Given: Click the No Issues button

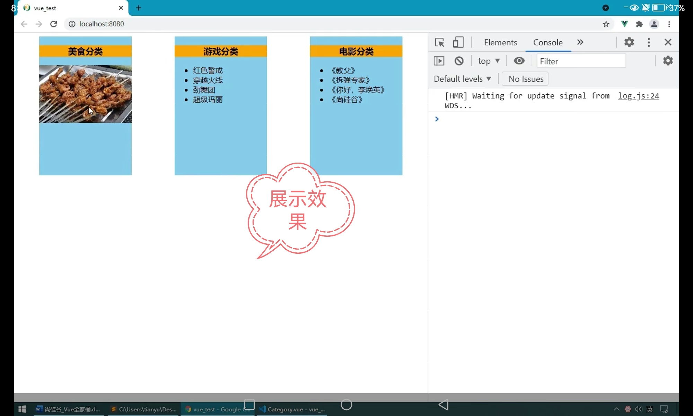Looking at the screenshot, I should tap(525, 79).
